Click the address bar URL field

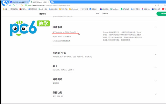[49, 6]
